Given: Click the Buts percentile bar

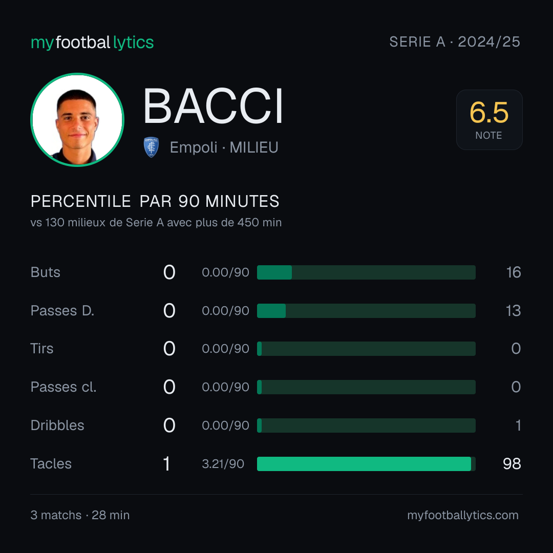Looking at the screenshot, I should tap(366, 272).
